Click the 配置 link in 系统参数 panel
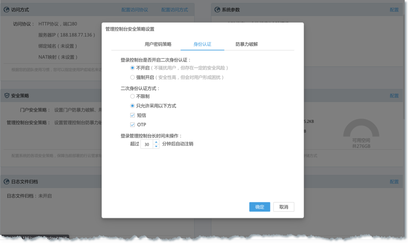Image resolution: width=408 pixels, height=243 pixels. (x=394, y=10)
